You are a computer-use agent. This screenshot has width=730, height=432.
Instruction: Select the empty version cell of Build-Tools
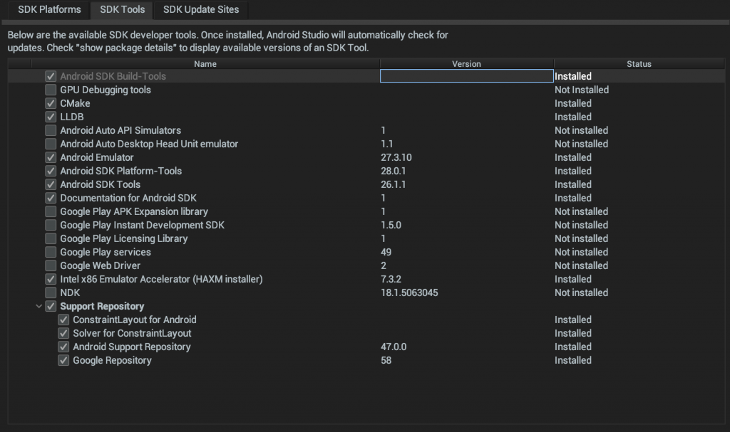pos(466,76)
